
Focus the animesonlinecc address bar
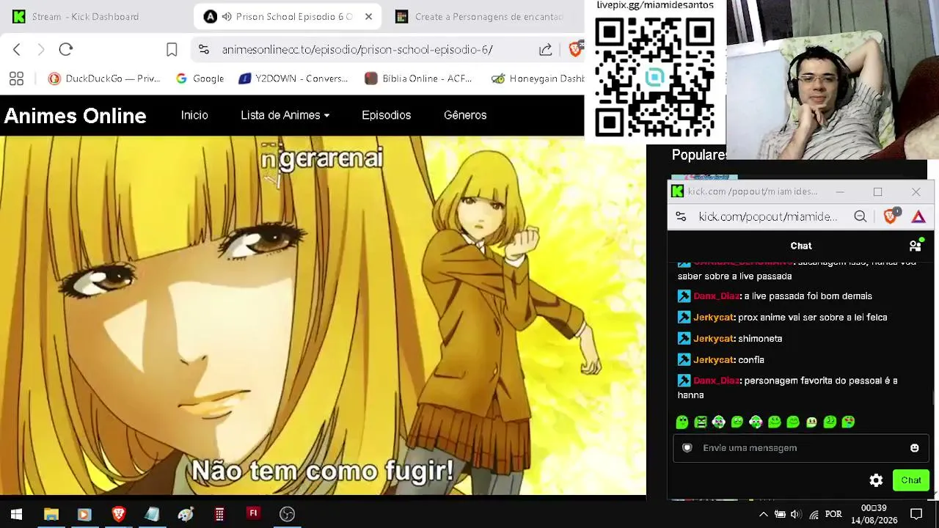coord(357,49)
